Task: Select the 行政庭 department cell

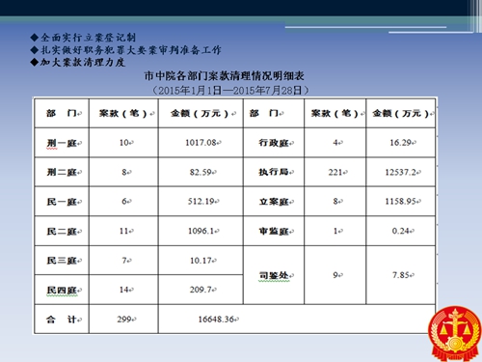Action: (274, 143)
